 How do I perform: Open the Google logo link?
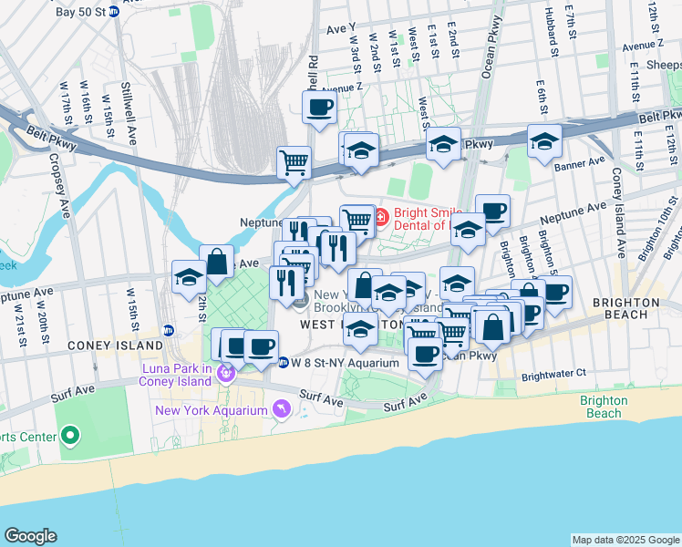(30, 536)
